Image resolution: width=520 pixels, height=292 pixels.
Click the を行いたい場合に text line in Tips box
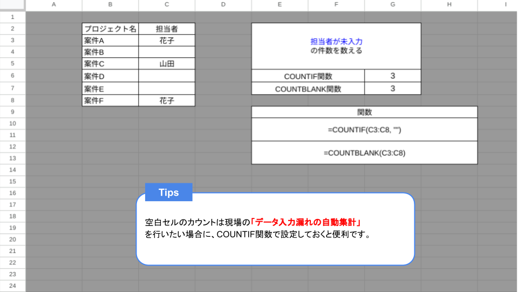coord(258,234)
